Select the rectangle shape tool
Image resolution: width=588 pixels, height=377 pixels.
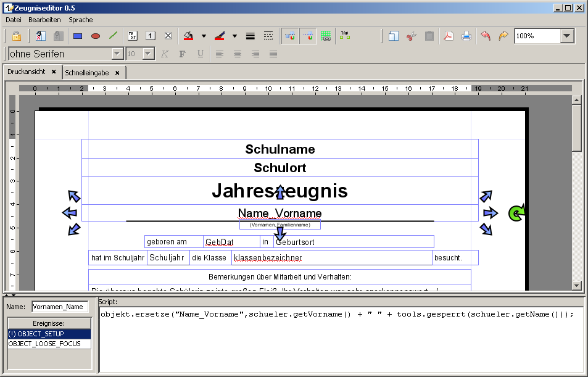coord(78,36)
